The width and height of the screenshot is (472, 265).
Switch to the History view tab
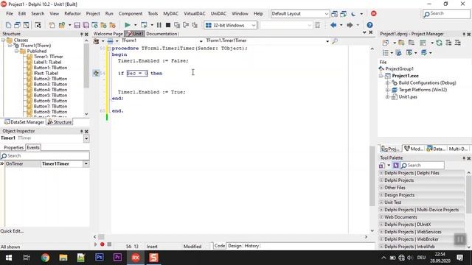point(251,246)
